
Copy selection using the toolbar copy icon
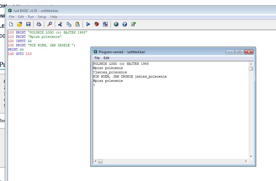tap(69, 24)
